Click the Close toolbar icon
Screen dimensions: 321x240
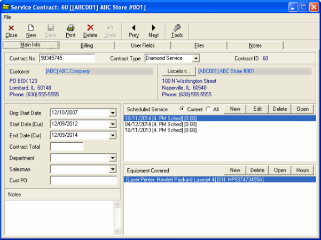coord(11,31)
